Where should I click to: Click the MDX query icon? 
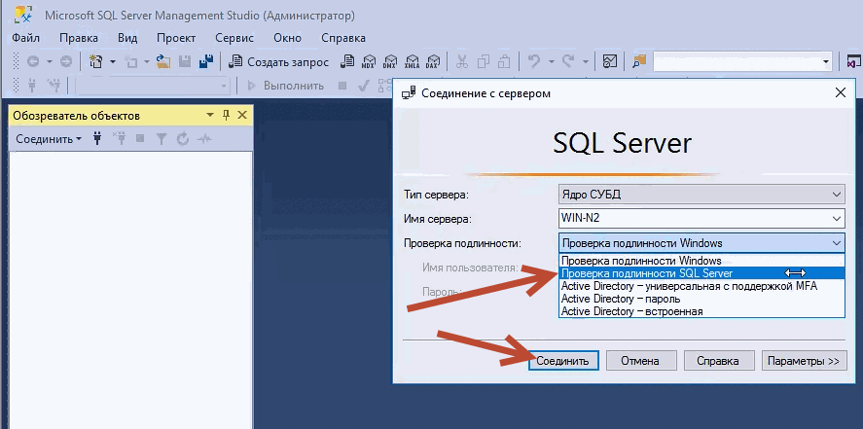coord(368,61)
